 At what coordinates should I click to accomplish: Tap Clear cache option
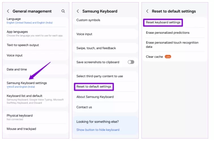pyautogui.click(x=155, y=57)
